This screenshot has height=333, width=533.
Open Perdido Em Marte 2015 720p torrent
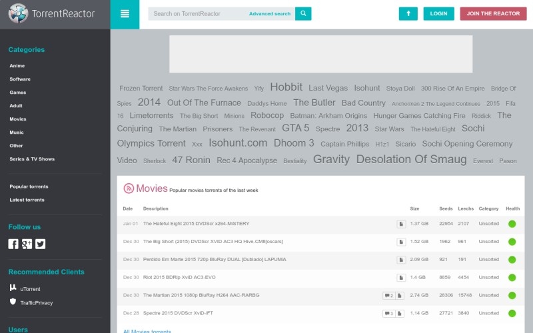point(215,259)
